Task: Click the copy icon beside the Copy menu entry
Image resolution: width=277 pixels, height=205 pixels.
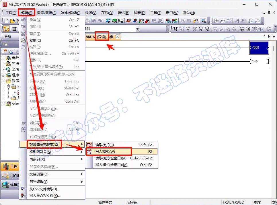Action: 23,40
